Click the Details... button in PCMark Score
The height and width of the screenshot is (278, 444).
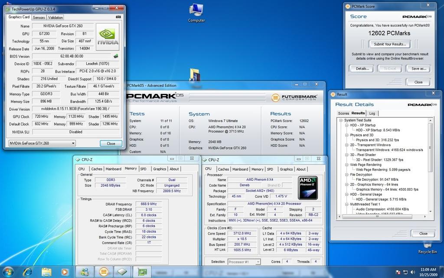click(x=362, y=68)
